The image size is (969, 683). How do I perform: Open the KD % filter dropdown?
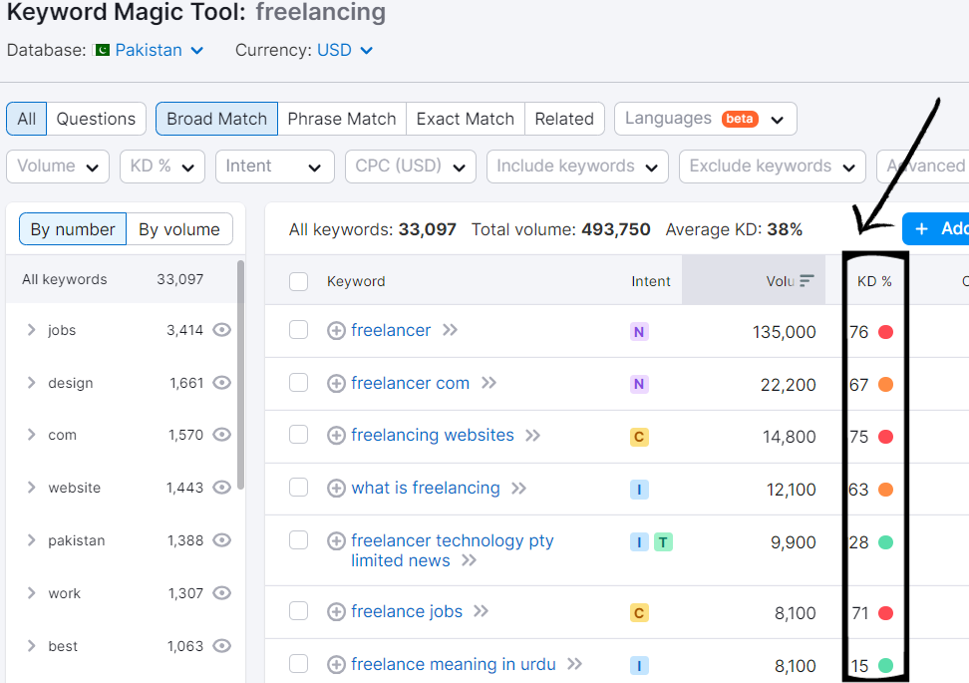161,167
